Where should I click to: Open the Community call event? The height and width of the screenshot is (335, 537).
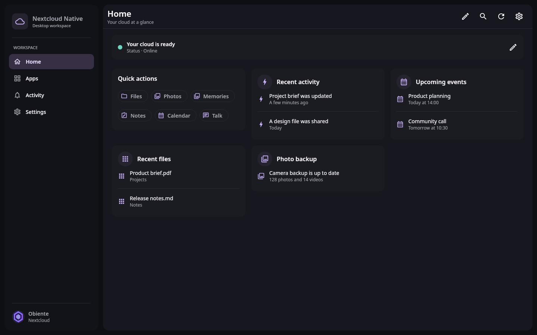pos(457,124)
